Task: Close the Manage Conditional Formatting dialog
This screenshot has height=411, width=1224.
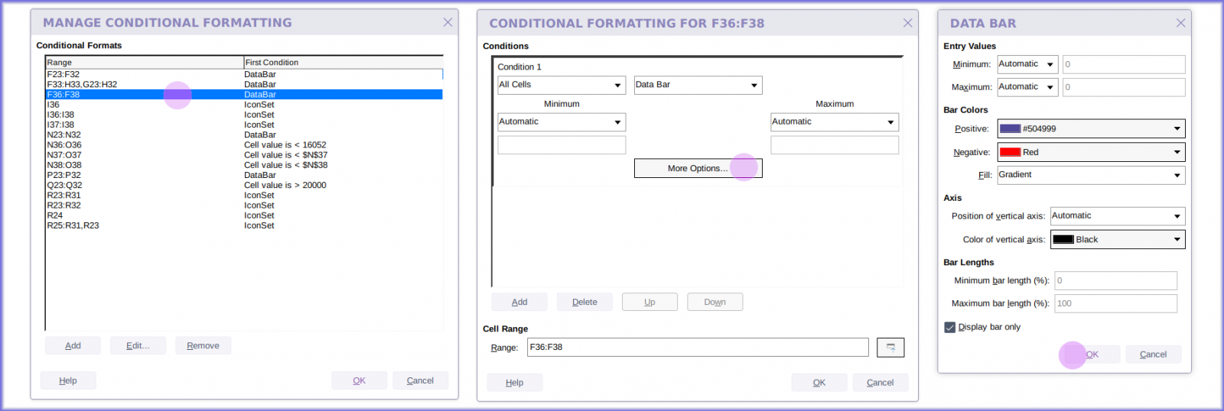Action: click(x=448, y=23)
